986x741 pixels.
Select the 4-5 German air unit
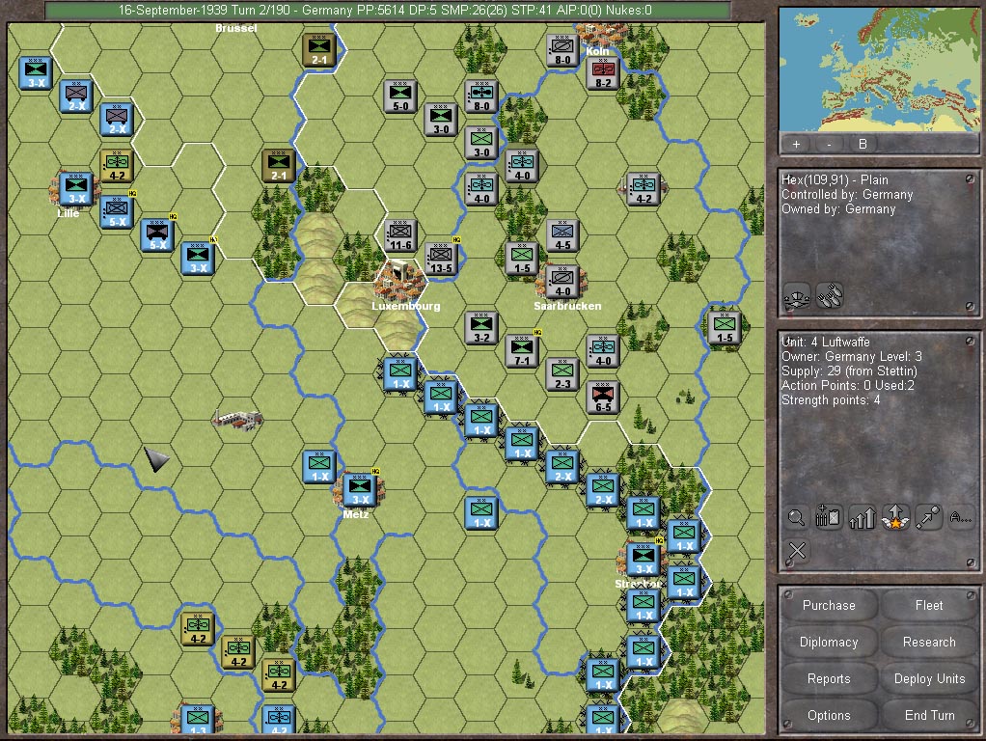pos(562,235)
